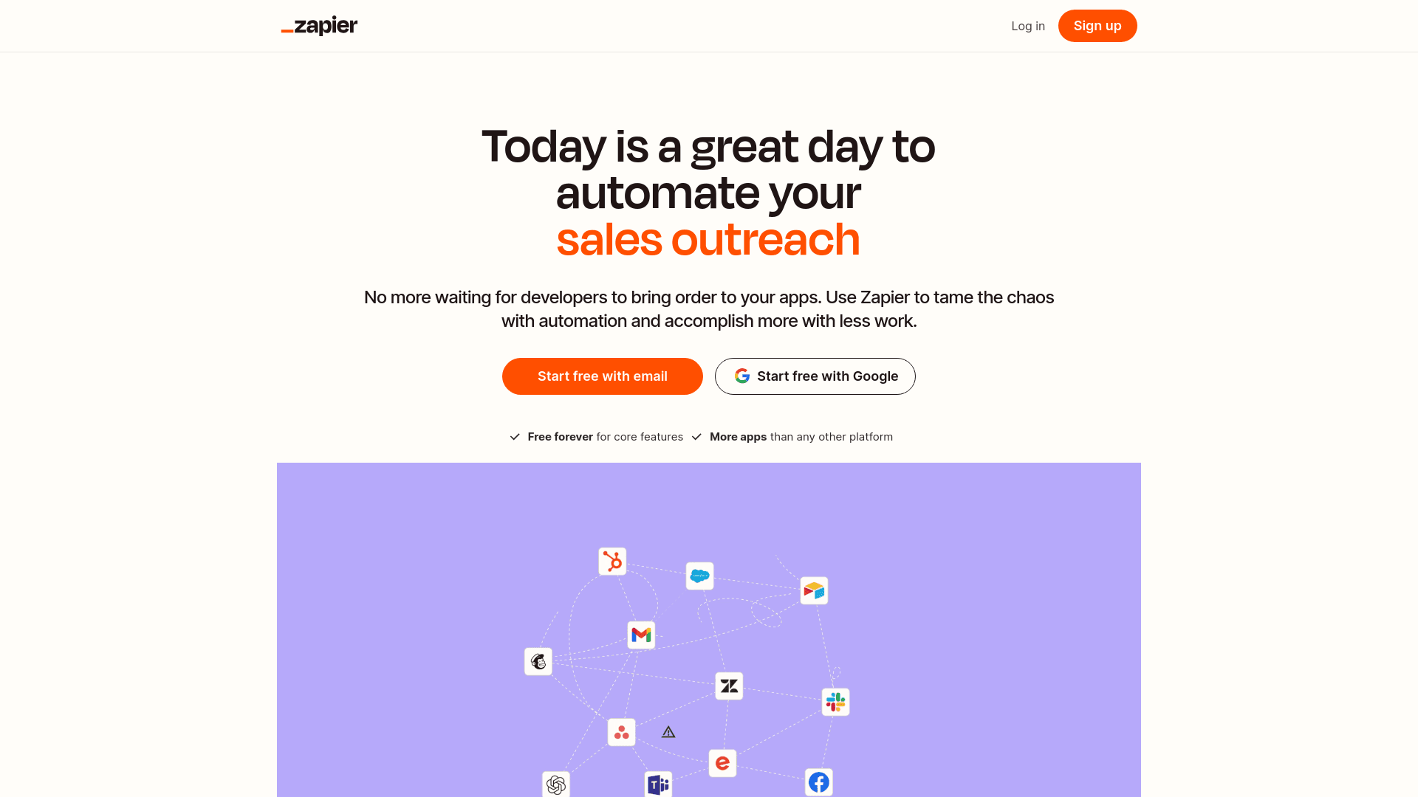Click the Zendesk icon in the network diagram
The height and width of the screenshot is (797, 1418).
pos(728,685)
